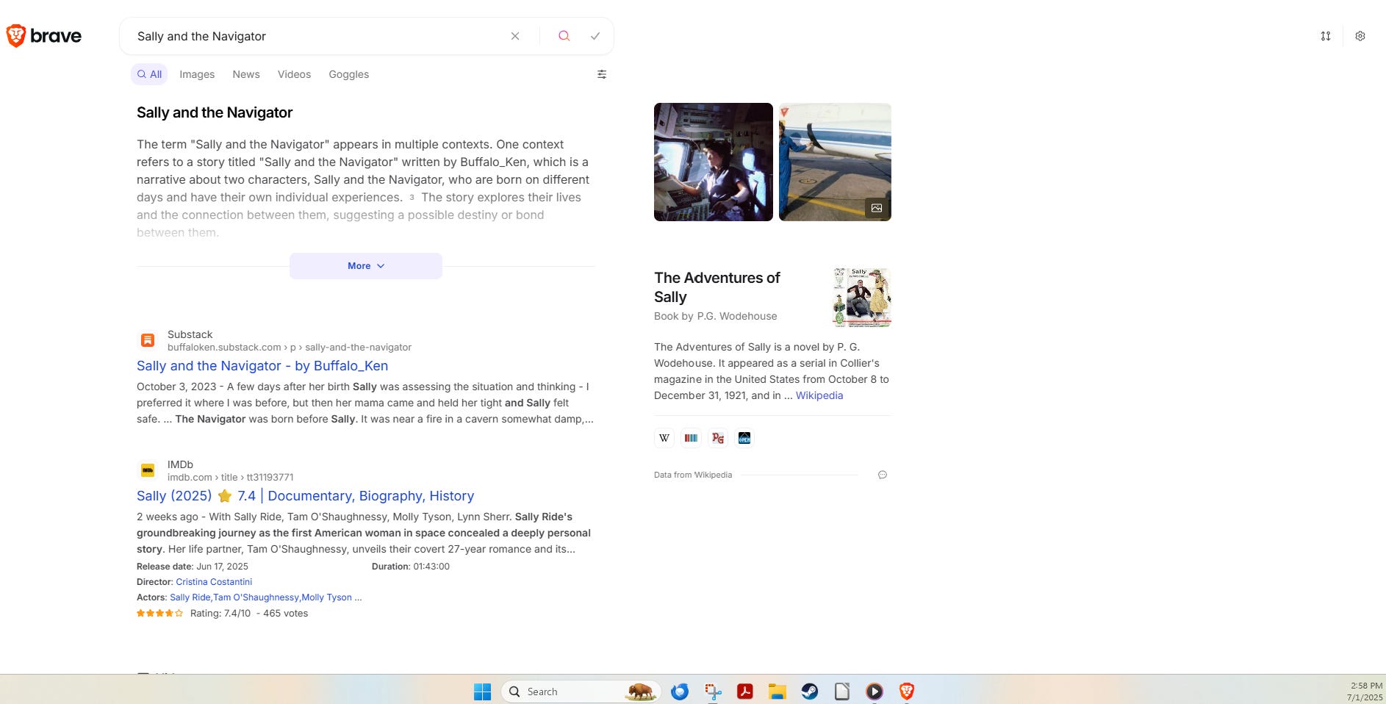Click the IMDb favicon

[x=148, y=470]
